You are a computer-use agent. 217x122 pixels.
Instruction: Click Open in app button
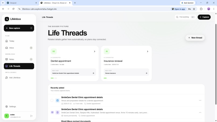coord(178,9)
